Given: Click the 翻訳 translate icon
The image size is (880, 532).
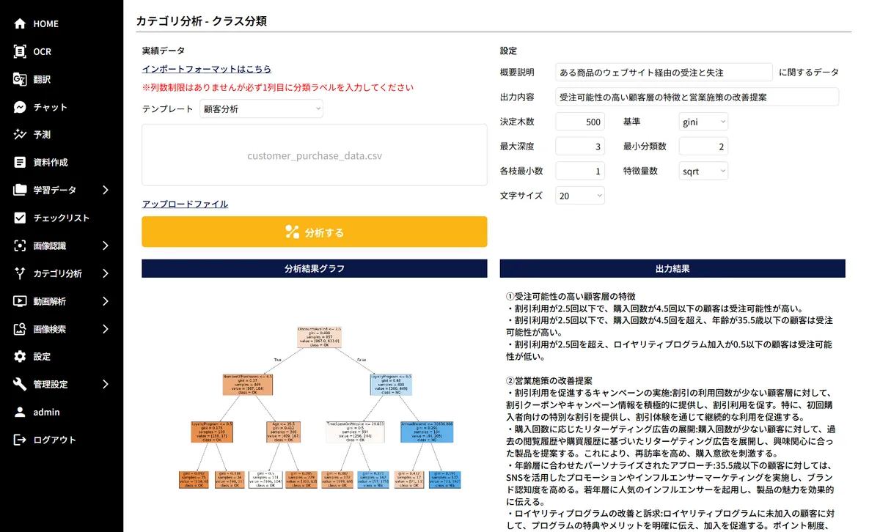Looking at the screenshot, I should (20, 79).
